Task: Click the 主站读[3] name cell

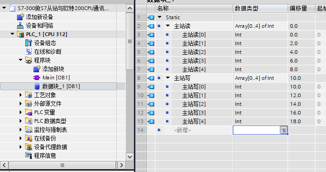Action: 194,61
